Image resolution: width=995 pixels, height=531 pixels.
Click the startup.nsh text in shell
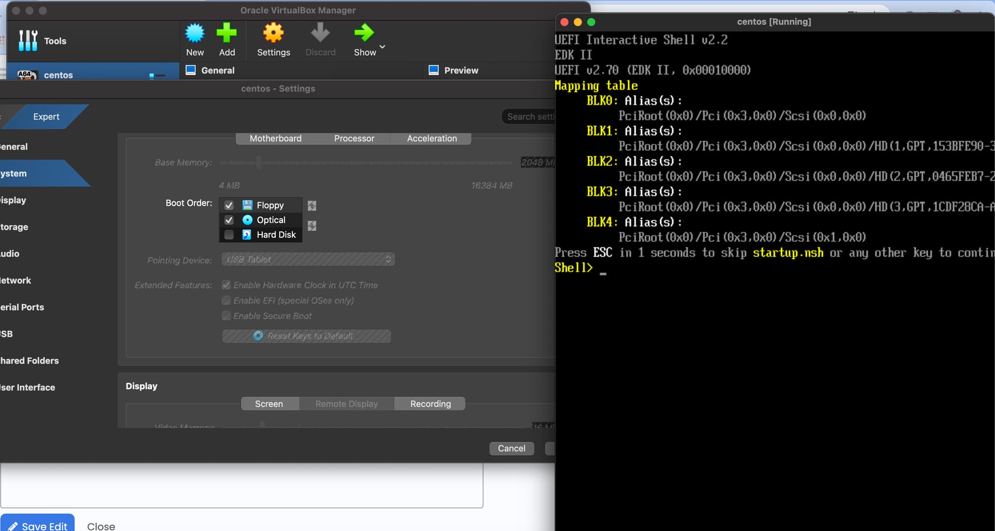click(788, 253)
